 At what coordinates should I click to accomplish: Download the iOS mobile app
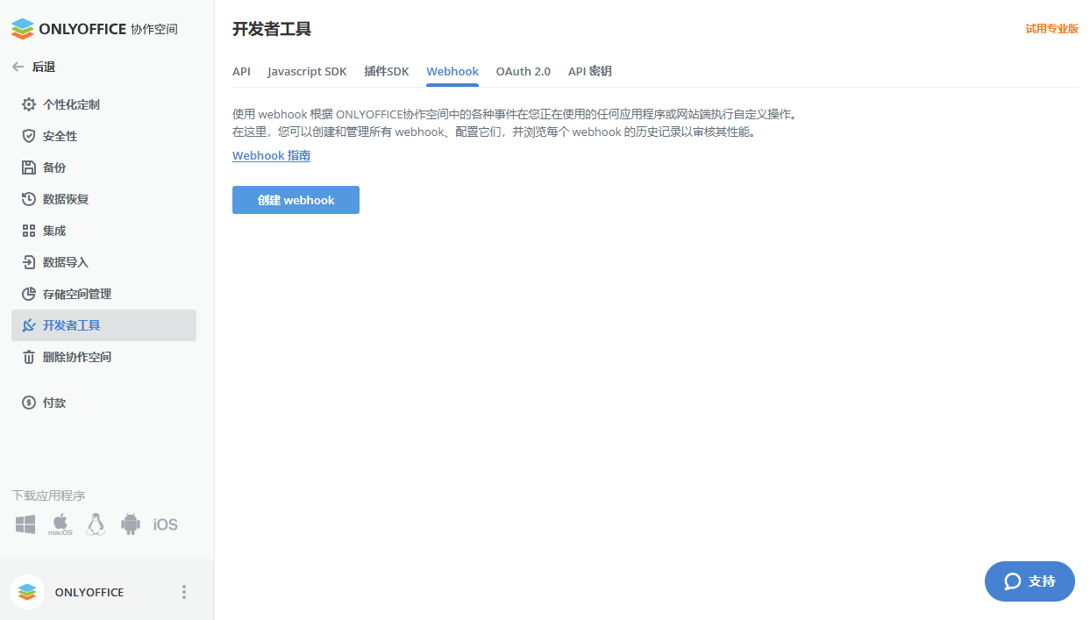pyautogui.click(x=166, y=524)
